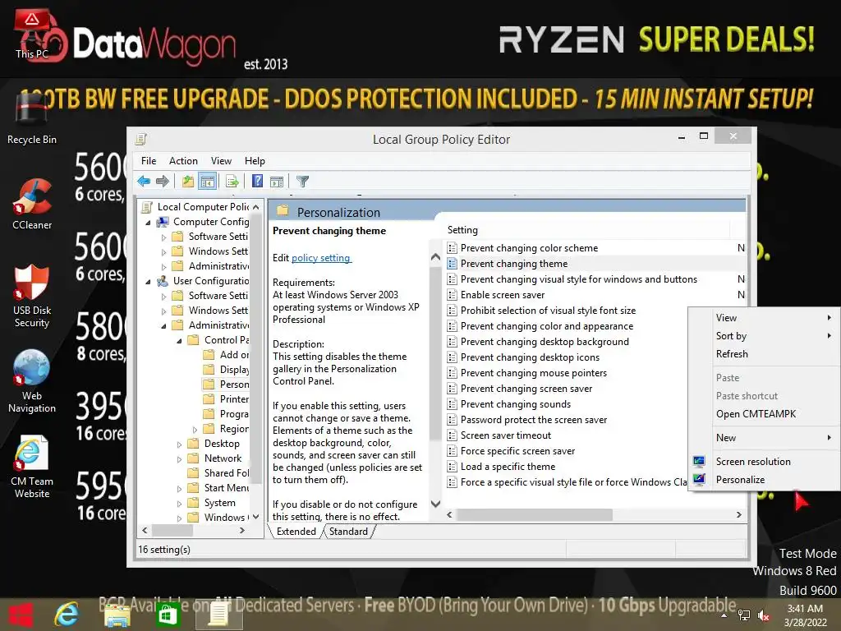Expand Software Settings under Computer Configuration
Screen dimensions: 841x631
(x=164, y=237)
